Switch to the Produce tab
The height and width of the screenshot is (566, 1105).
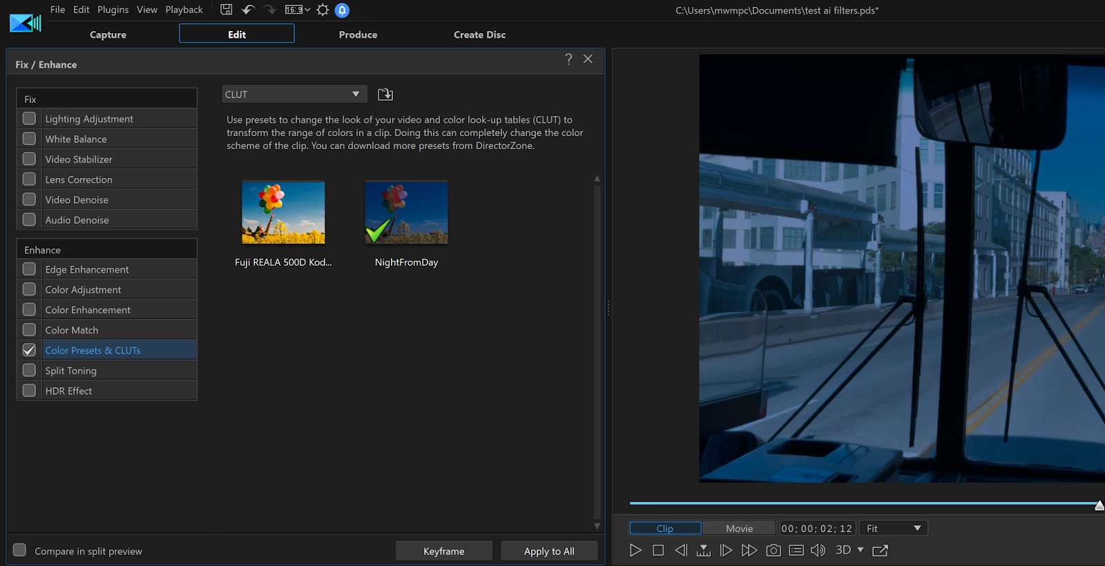[x=358, y=35]
